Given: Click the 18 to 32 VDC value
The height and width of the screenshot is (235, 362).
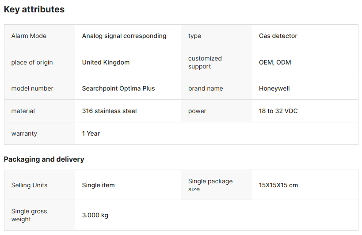Looking at the screenshot, I should (x=278, y=111).
